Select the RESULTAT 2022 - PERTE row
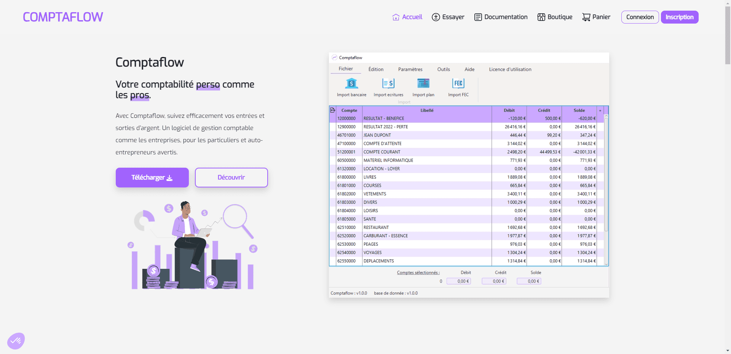731x354 pixels. (x=466, y=127)
